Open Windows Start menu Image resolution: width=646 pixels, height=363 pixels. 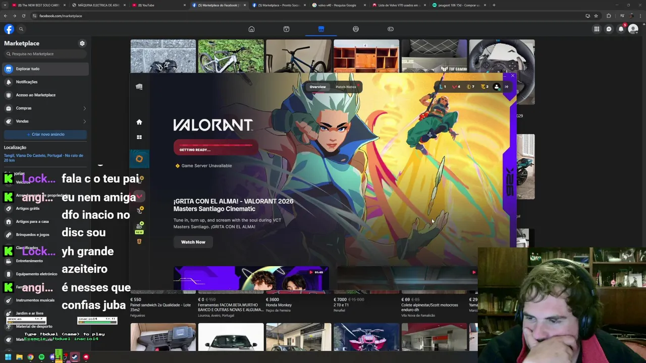tap(8, 357)
